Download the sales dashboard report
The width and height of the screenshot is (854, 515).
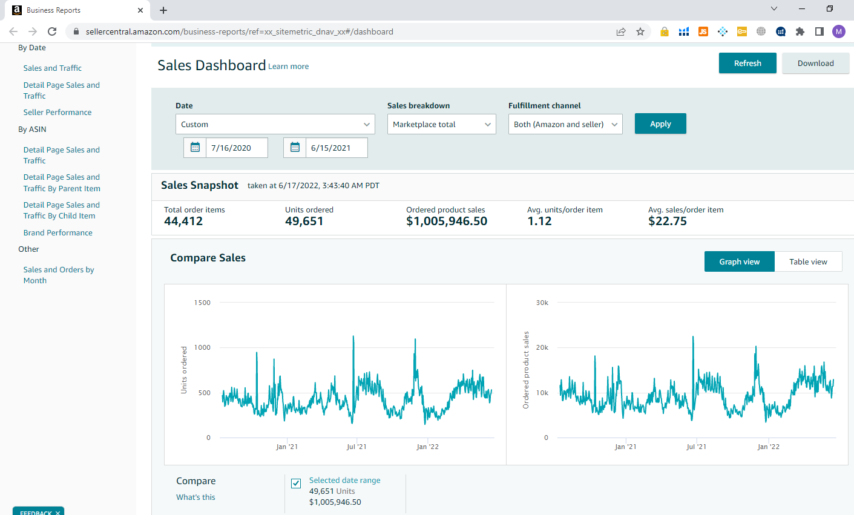[x=815, y=63]
